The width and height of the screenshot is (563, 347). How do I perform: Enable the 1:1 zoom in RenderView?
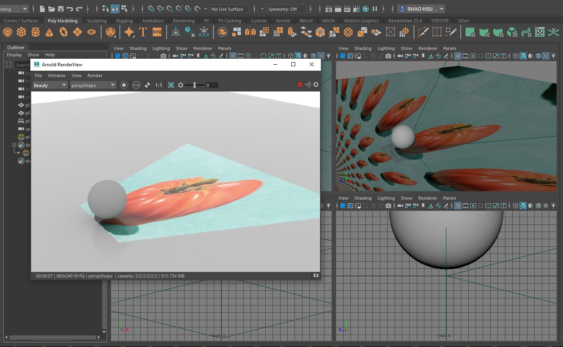tap(158, 85)
